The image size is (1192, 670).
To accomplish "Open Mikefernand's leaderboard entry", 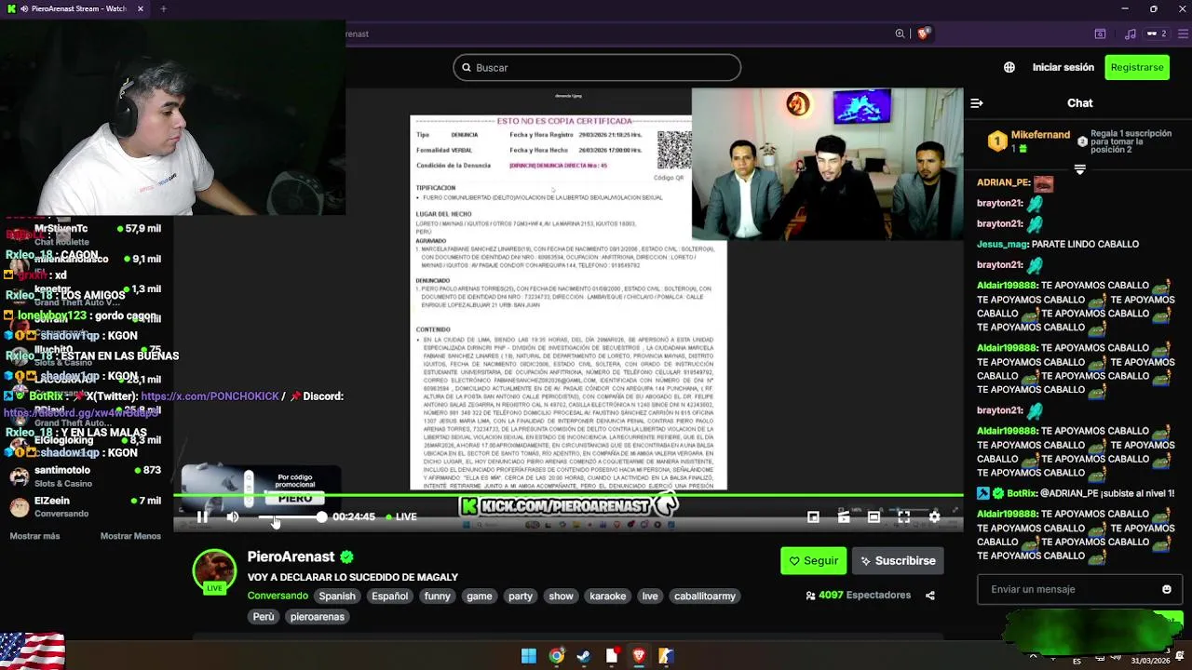I will pos(1029,141).
